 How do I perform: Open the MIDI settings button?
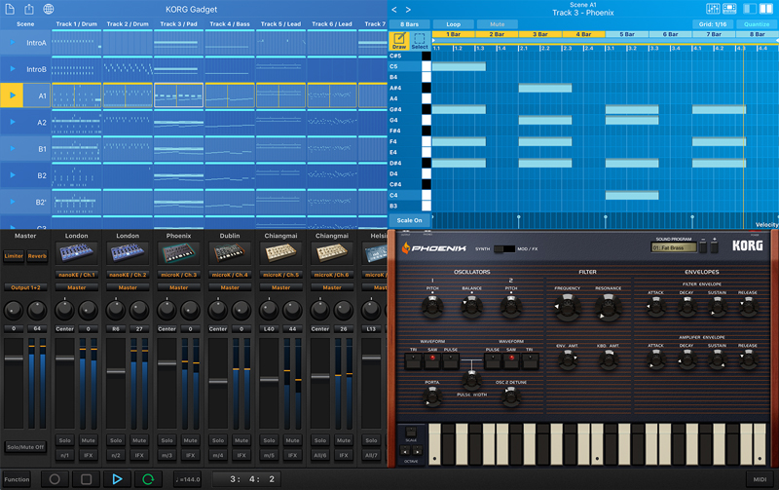pos(760,479)
